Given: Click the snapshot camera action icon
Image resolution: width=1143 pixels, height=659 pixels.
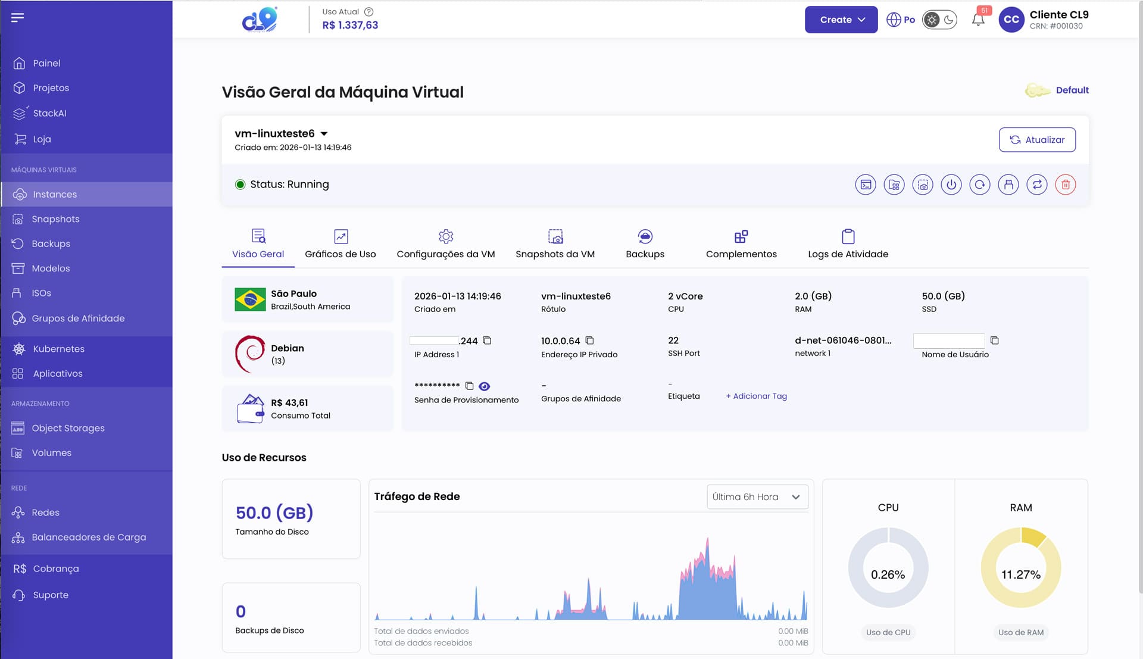Looking at the screenshot, I should (x=923, y=185).
